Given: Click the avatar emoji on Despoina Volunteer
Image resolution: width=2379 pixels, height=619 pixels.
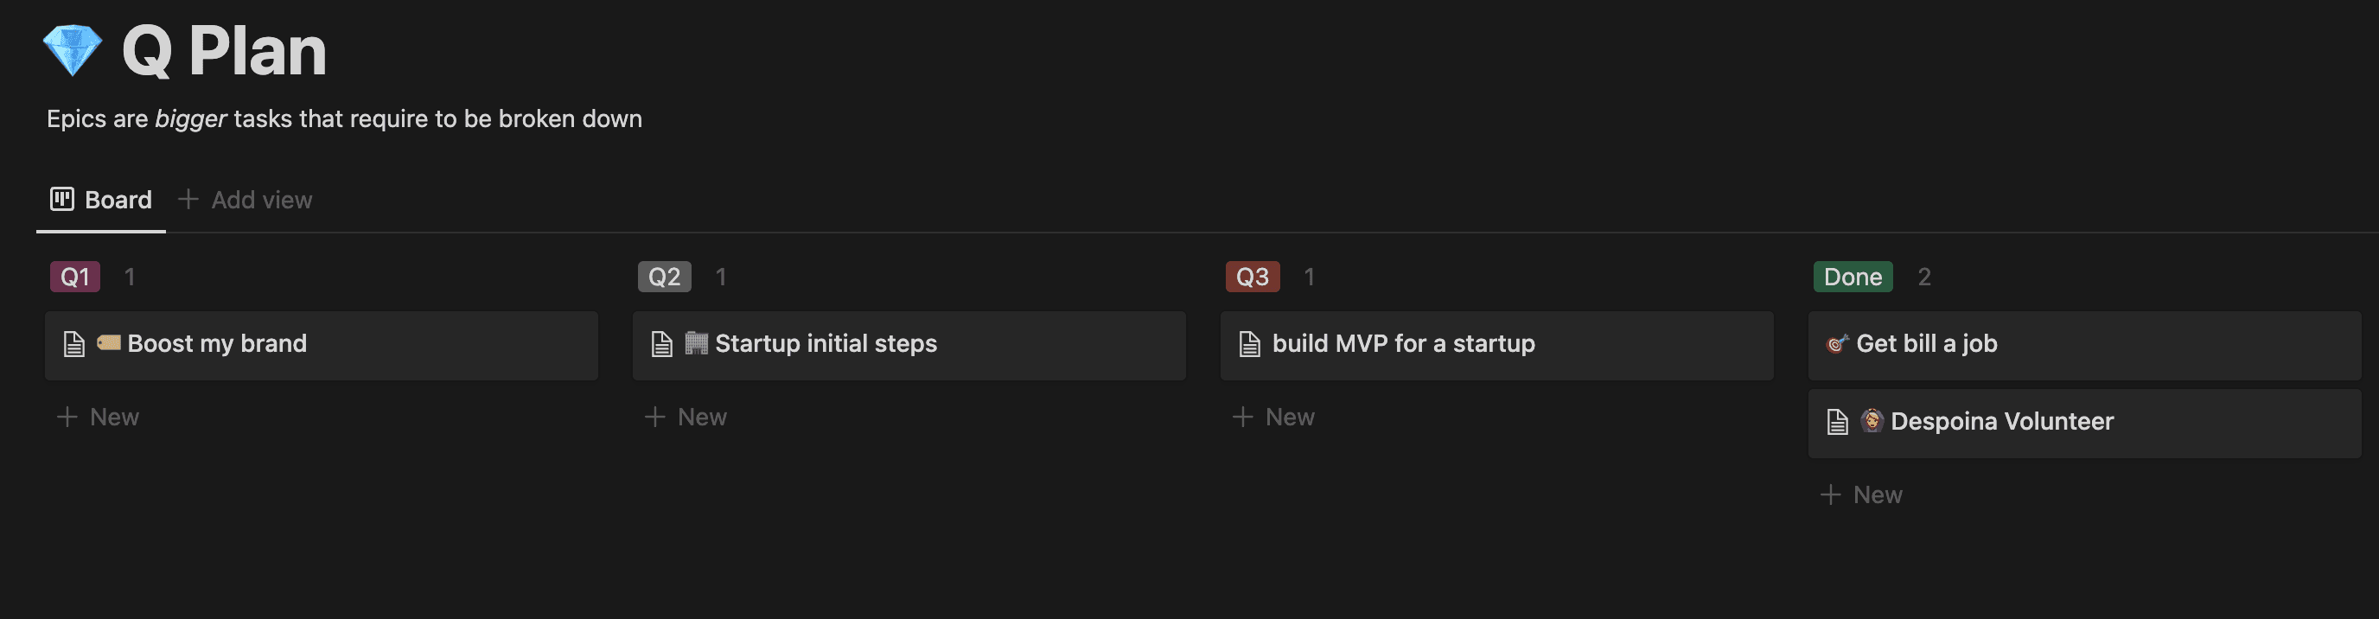Looking at the screenshot, I should [1872, 420].
